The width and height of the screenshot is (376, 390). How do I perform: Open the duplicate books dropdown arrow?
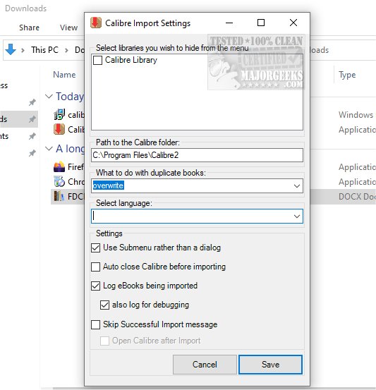pyautogui.click(x=296, y=186)
